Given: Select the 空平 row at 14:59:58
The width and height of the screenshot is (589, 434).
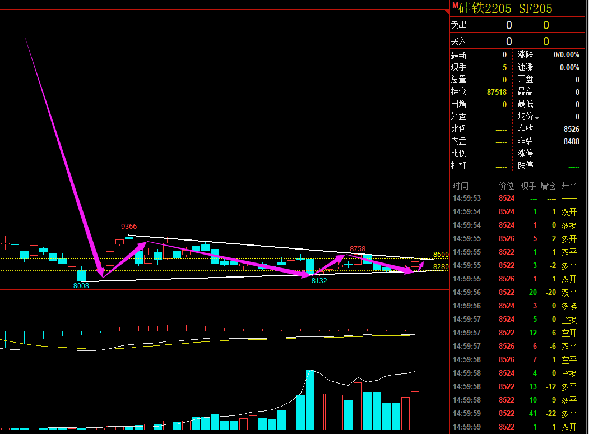Looking at the screenshot, I should [x=517, y=359].
